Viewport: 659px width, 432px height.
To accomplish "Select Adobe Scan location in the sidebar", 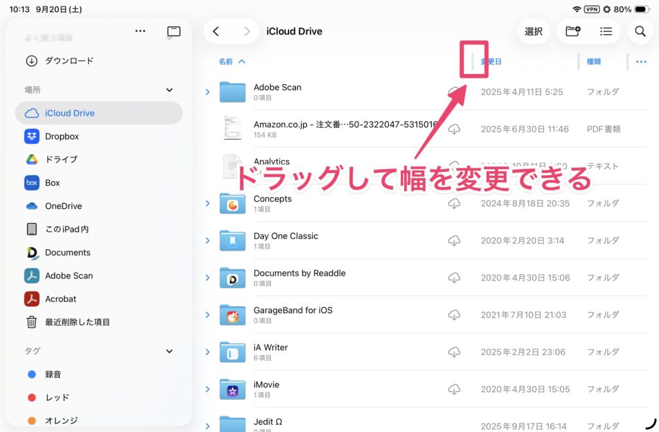I will click(x=98, y=276).
